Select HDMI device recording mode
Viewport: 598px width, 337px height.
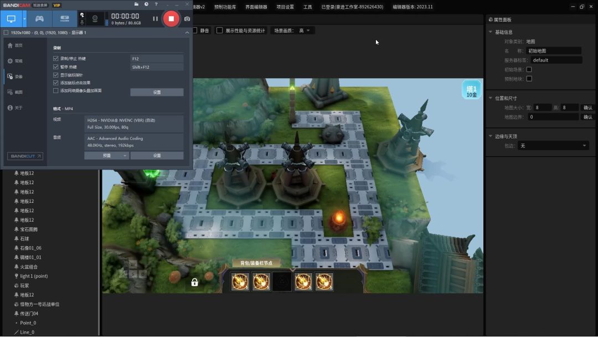pos(65,18)
